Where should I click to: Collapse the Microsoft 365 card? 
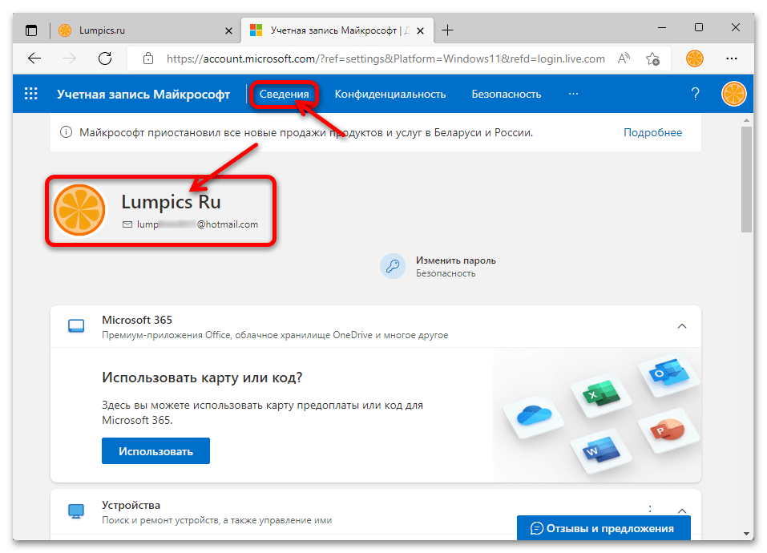click(682, 326)
